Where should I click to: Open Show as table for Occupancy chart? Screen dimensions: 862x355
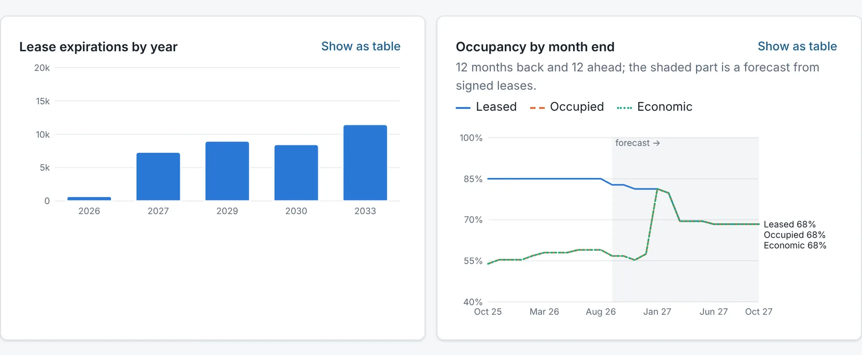point(797,46)
